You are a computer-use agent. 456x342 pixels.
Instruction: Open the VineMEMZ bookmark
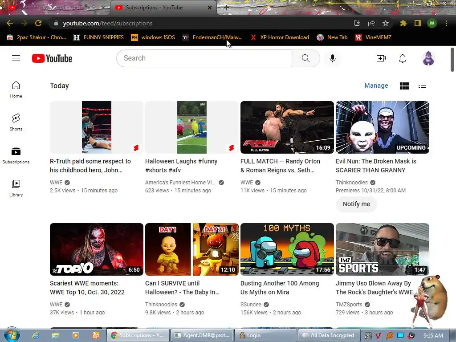(374, 37)
